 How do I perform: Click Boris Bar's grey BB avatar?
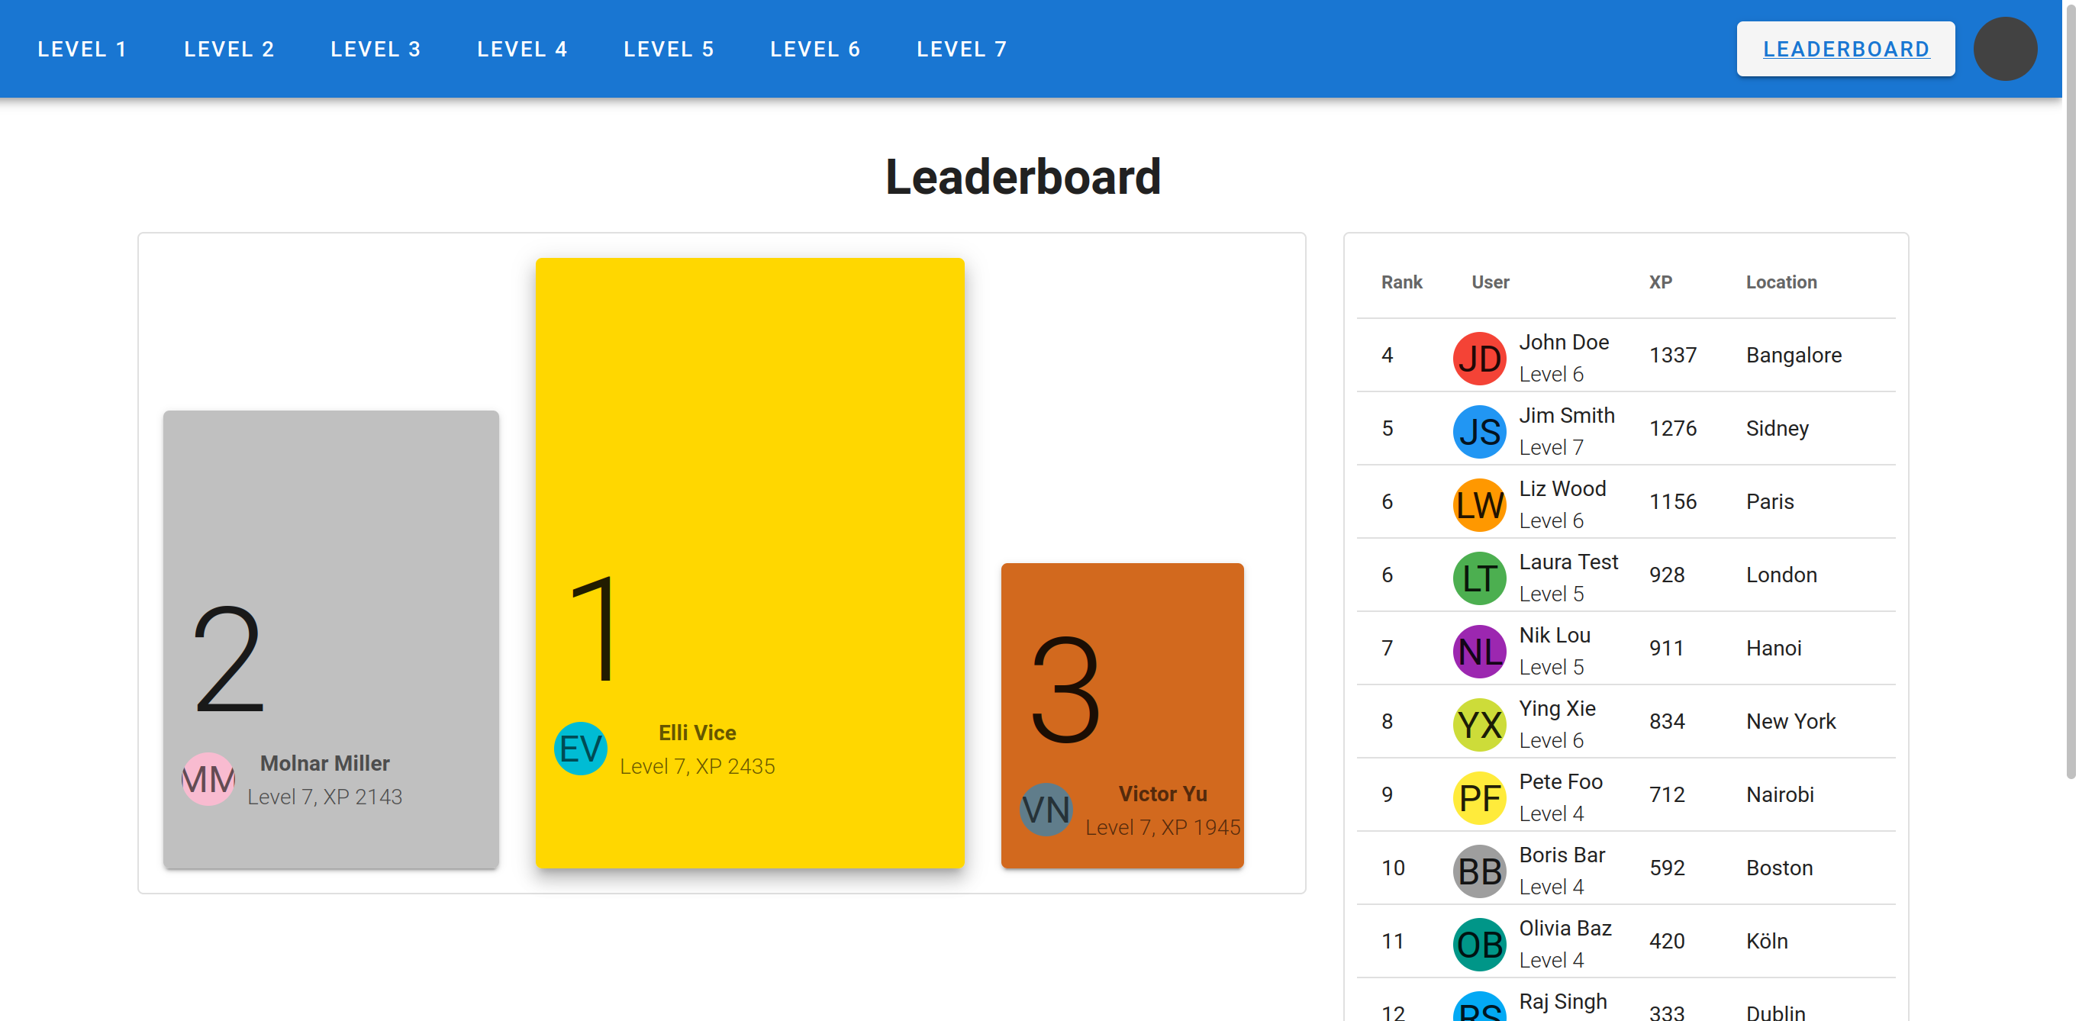point(1478,871)
